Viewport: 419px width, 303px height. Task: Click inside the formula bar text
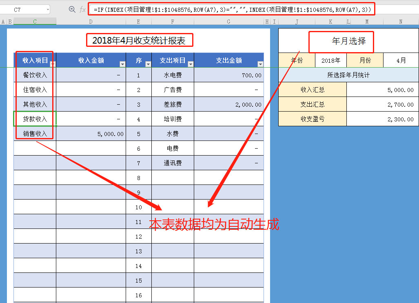tap(232, 10)
